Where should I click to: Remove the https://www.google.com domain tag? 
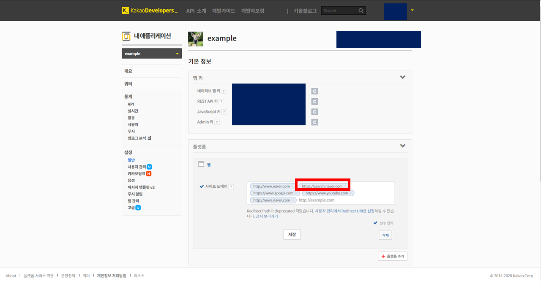click(x=296, y=193)
